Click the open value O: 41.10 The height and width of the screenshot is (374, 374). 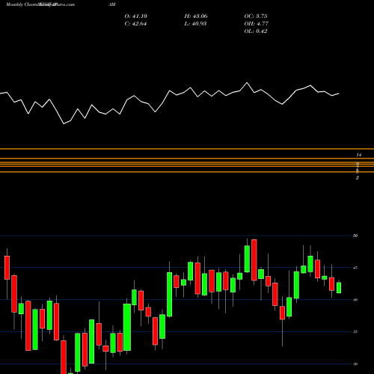click(136, 16)
